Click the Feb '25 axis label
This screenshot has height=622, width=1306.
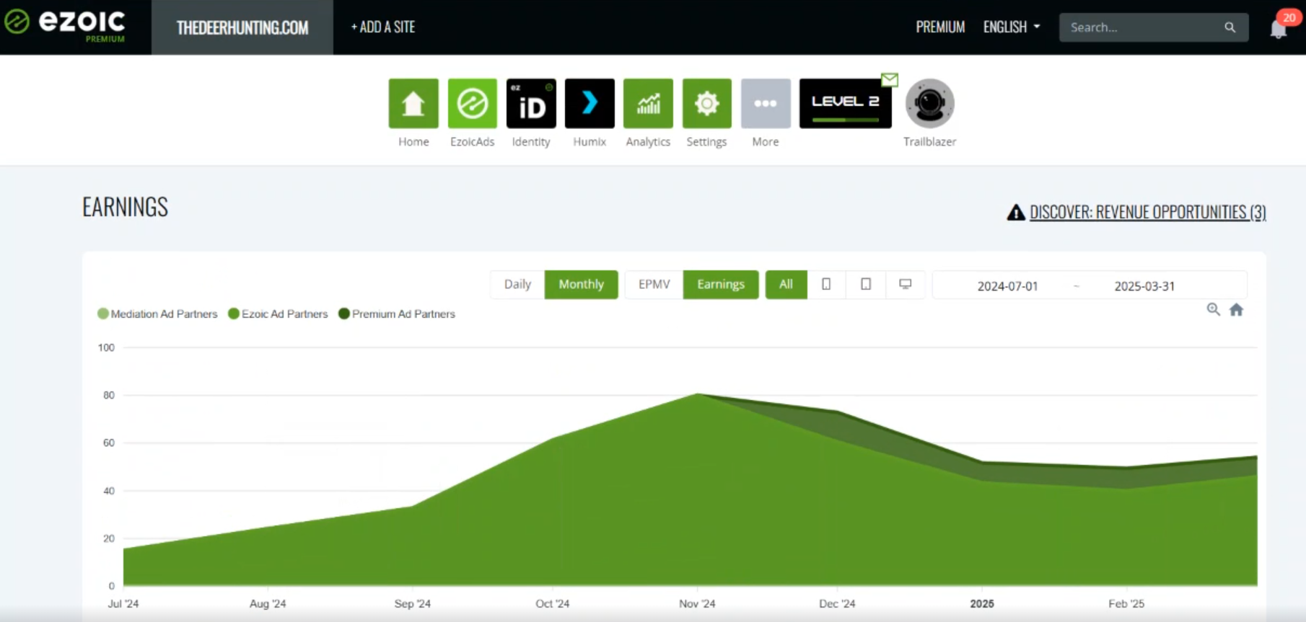point(1126,603)
